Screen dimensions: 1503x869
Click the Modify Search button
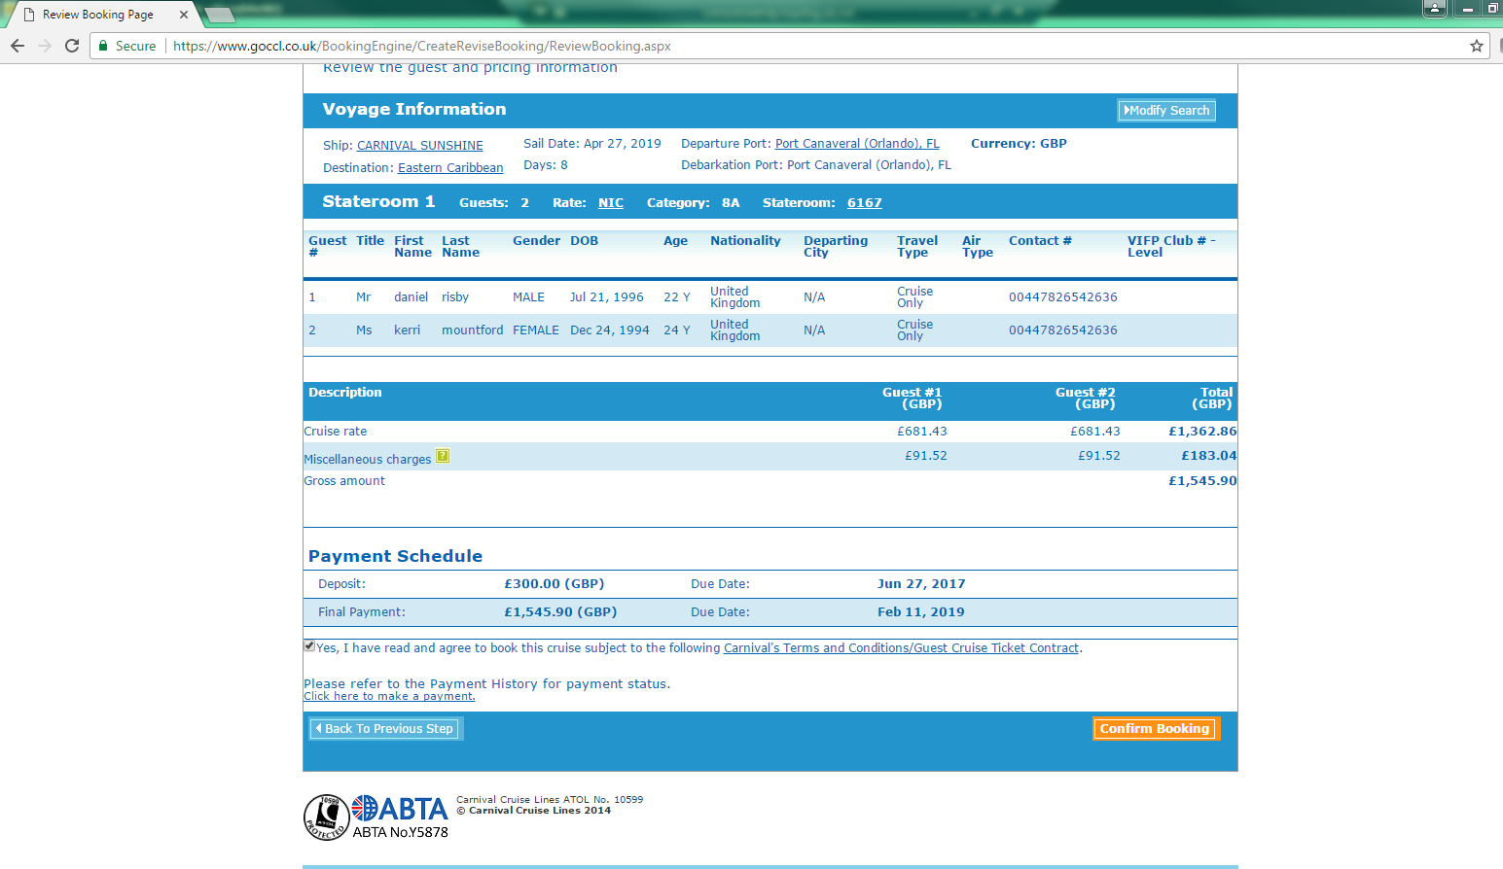click(1166, 111)
